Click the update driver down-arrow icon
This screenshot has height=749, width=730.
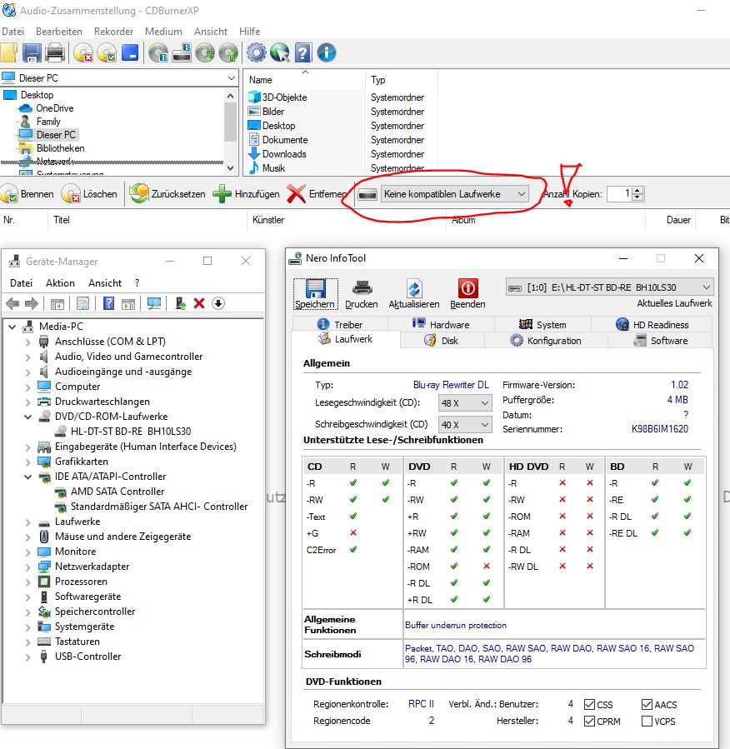[x=218, y=303]
